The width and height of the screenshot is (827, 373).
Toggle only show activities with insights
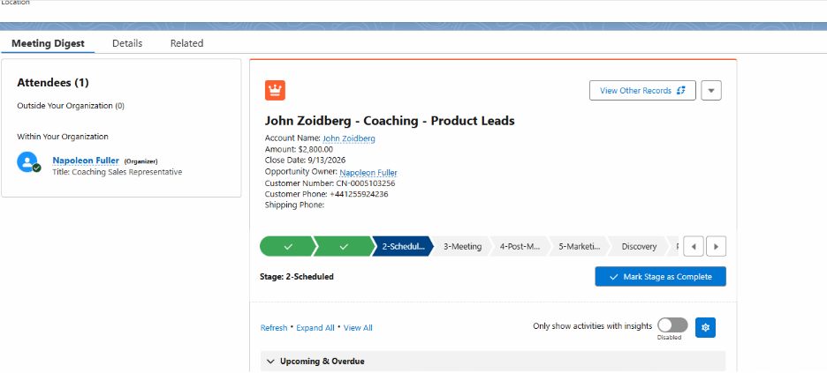tap(672, 325)
